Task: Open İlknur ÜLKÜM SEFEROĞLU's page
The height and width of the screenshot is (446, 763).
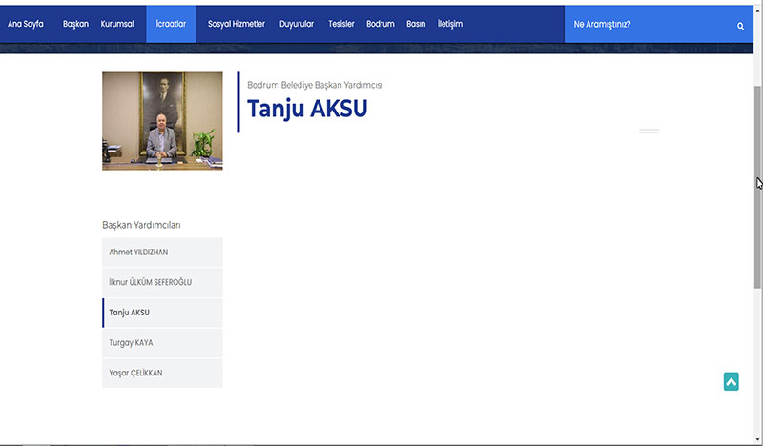Action: [x=162, y=283]
